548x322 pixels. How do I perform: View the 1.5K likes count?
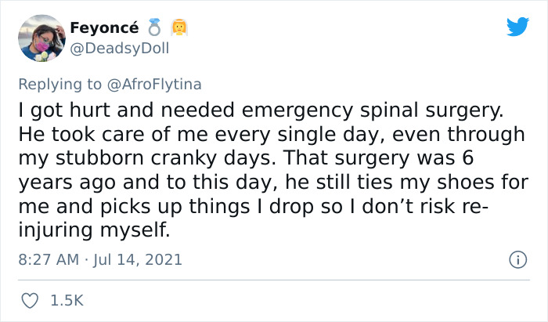(66, 300)
